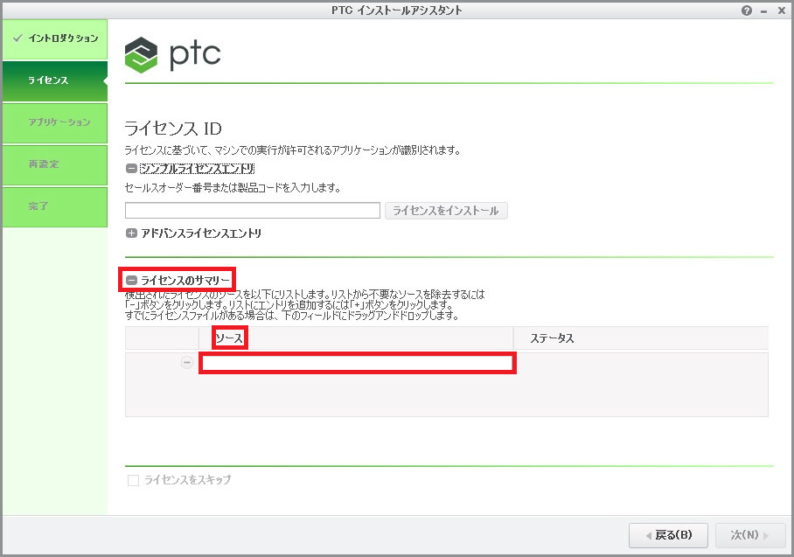The image size is (794, 557).
Task: Close the PTC install assistant window
Action: (x=782, y=10)
